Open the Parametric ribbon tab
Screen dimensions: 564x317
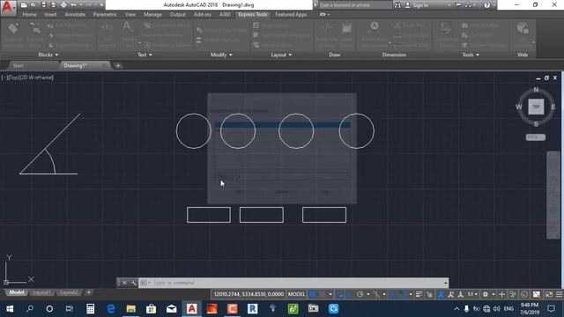pyautogui.click(x=105, y=14)
